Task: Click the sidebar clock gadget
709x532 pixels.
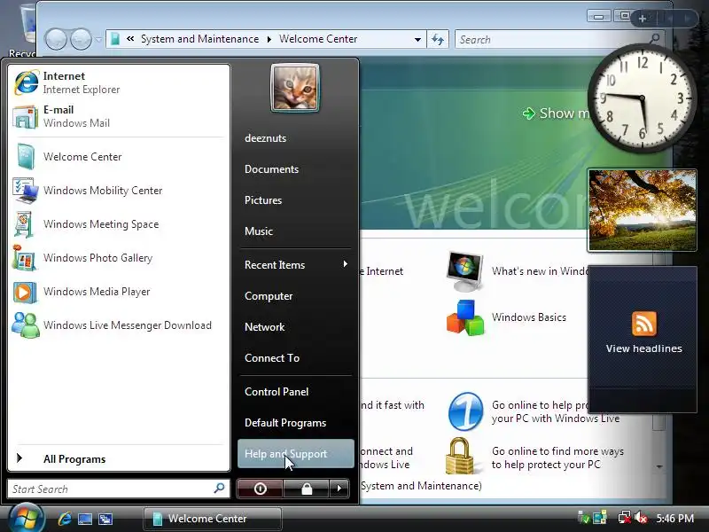Action: click(x=642, y=98)
